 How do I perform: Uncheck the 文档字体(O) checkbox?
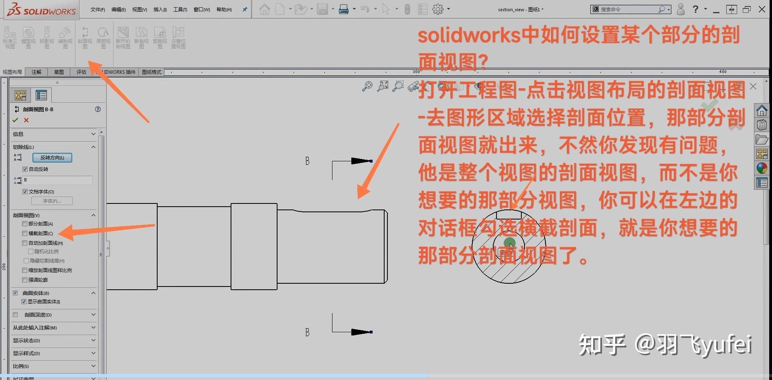tap(25, 192)
